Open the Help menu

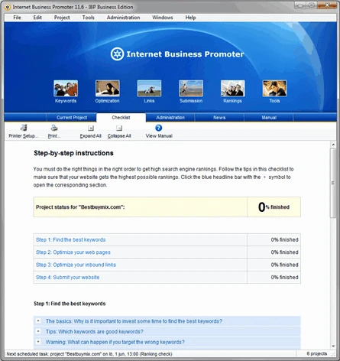tap(190, 18)
